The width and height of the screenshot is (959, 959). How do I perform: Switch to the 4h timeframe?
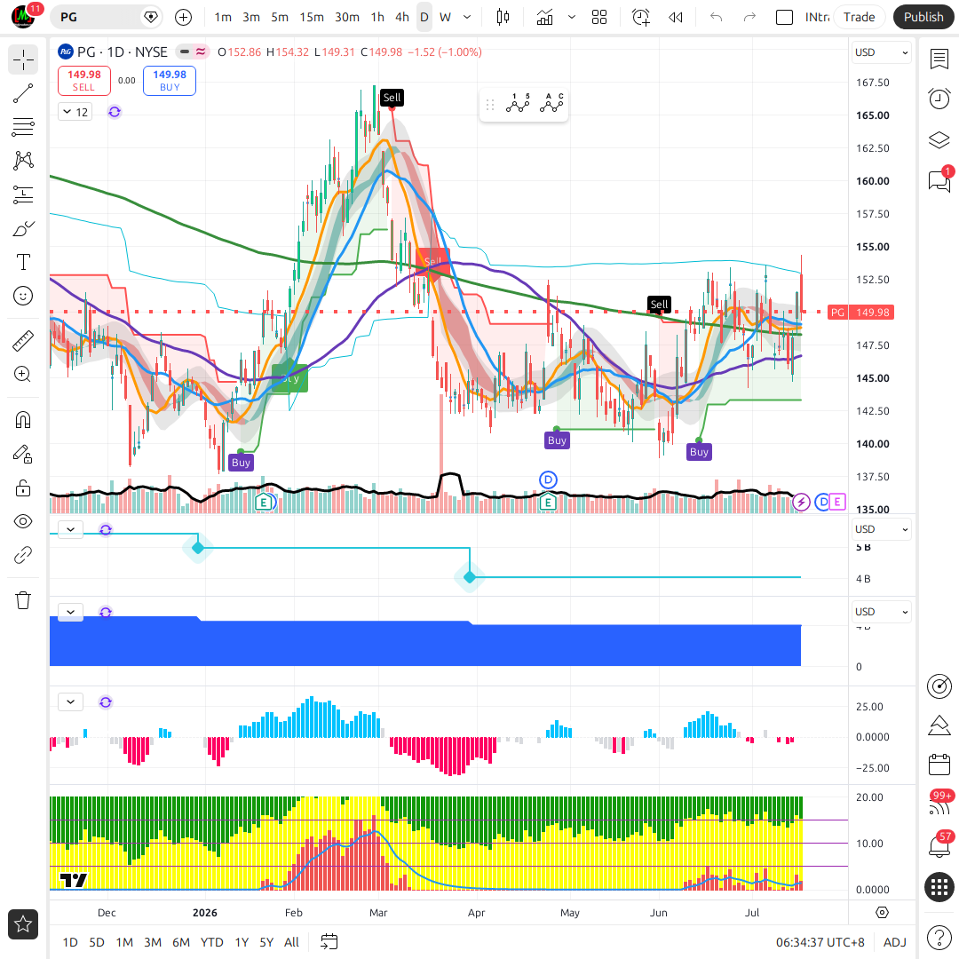coord(402,17)
